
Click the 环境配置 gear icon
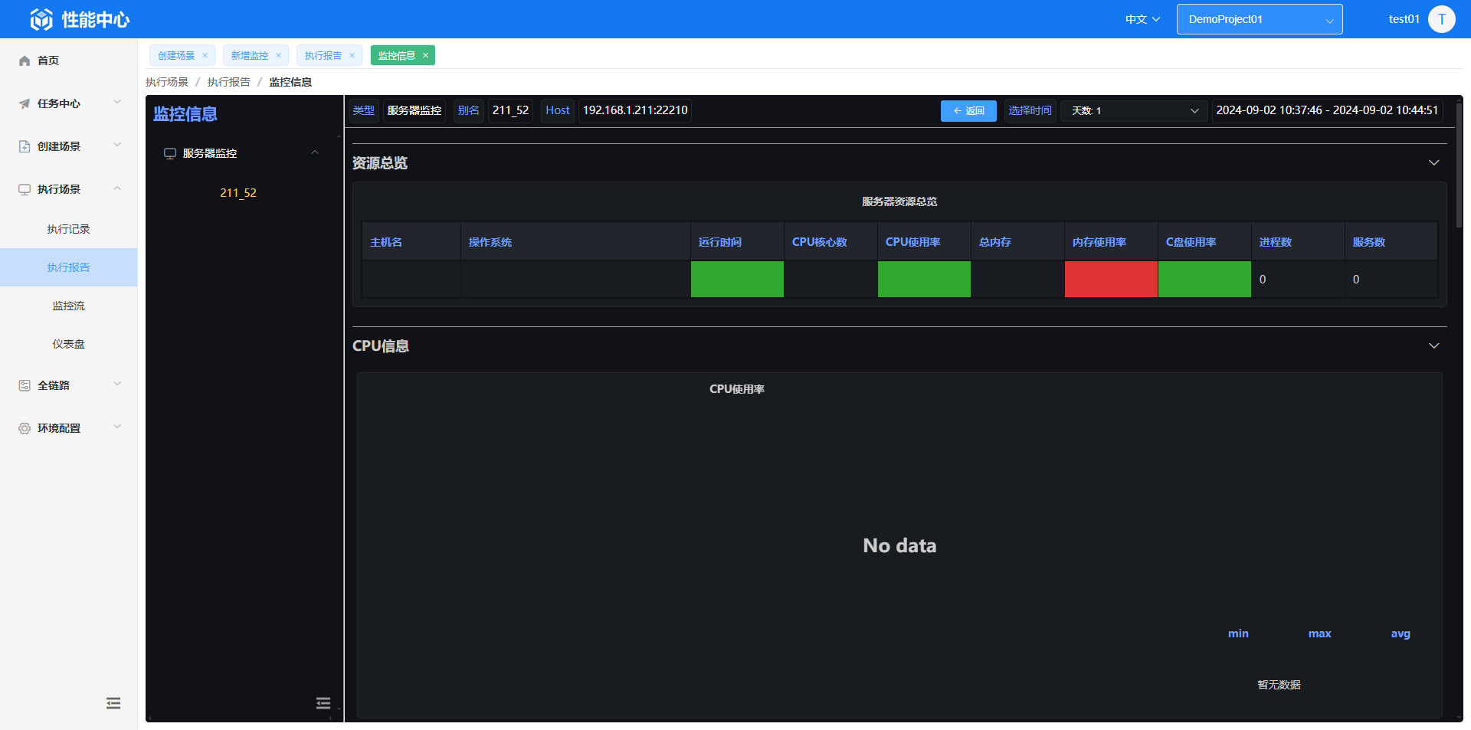pos(25,428)
